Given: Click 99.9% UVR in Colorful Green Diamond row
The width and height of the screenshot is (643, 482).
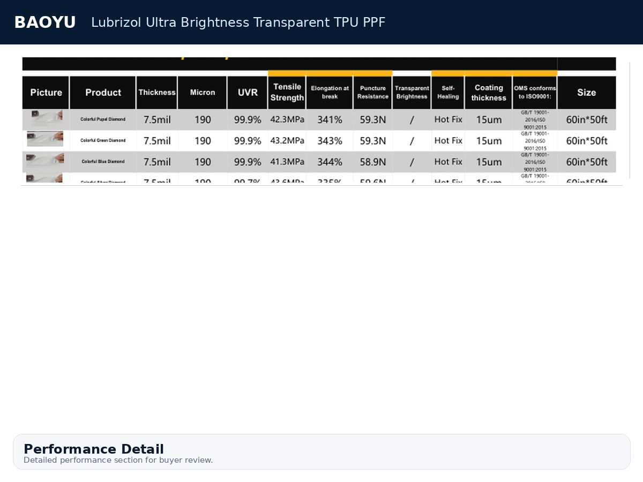Looking at the screenshot, I should [248, 141].
